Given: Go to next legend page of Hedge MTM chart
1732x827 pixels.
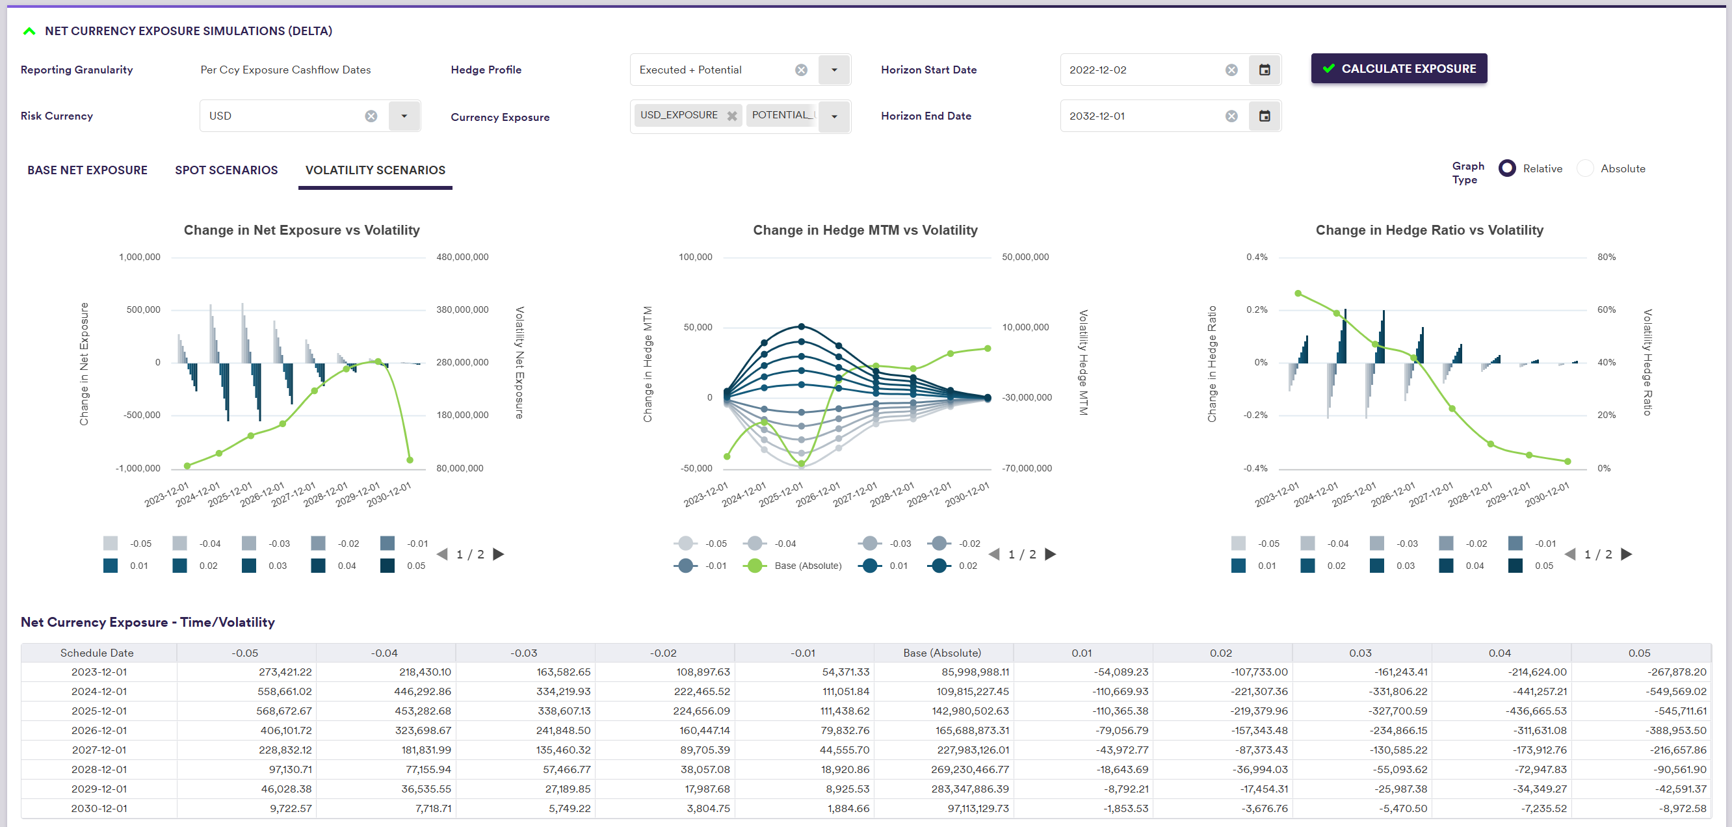Looking at the screenshot, I should [x=1050, y=554].
